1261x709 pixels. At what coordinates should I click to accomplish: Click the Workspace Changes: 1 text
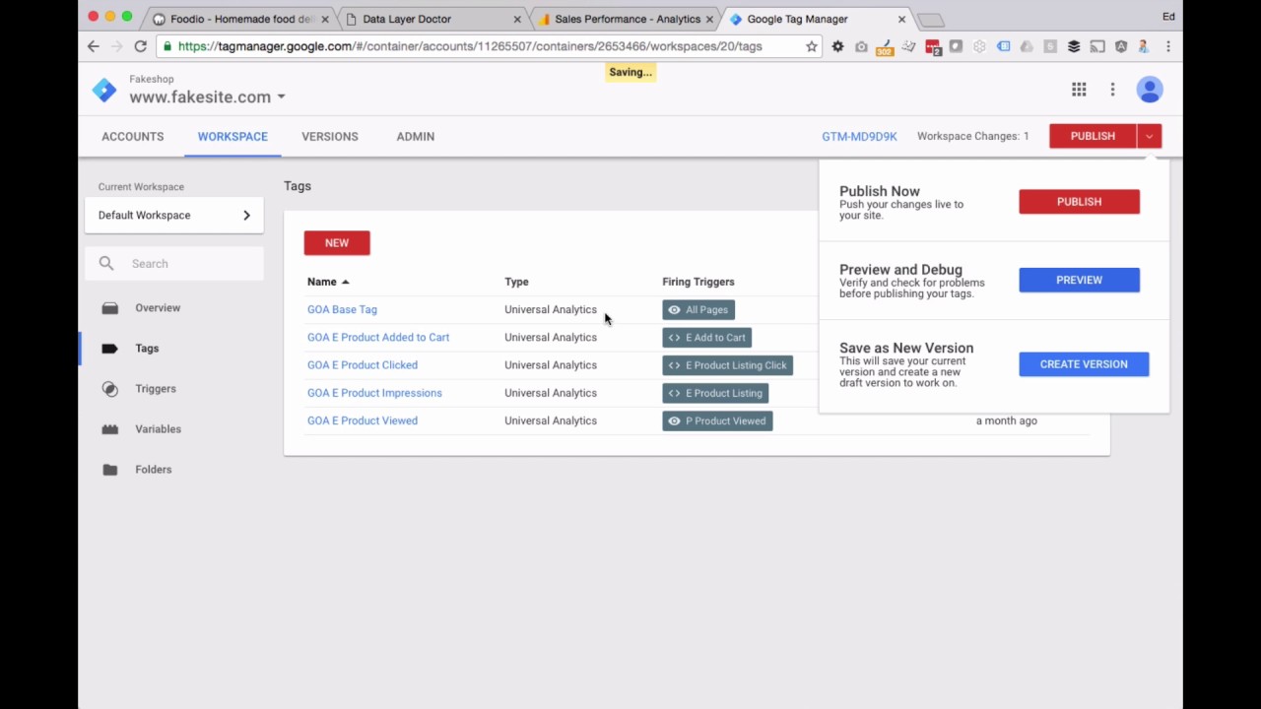972,136
